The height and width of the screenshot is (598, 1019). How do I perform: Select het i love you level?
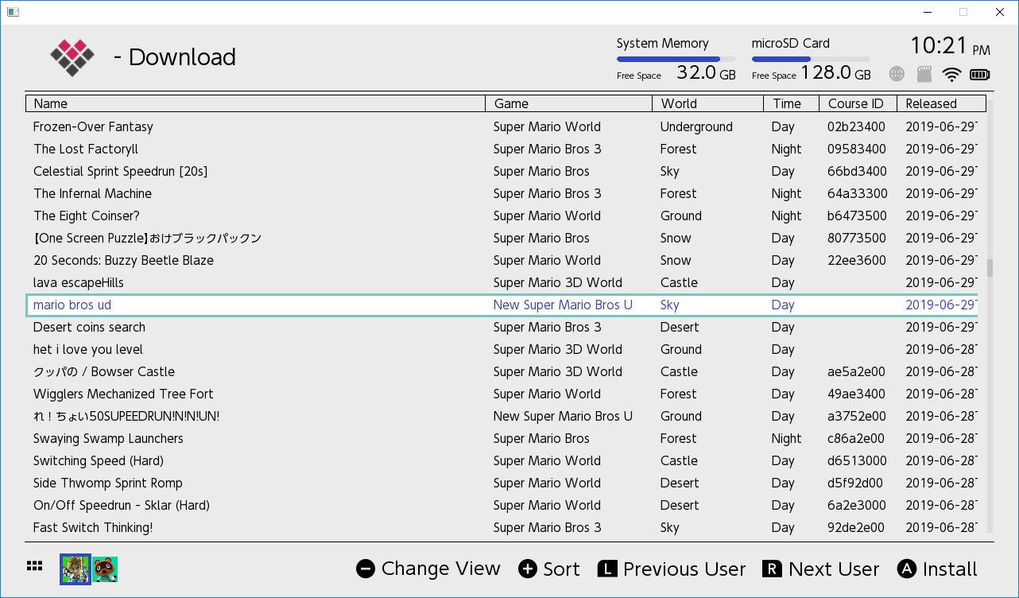[x=502, y=349]
